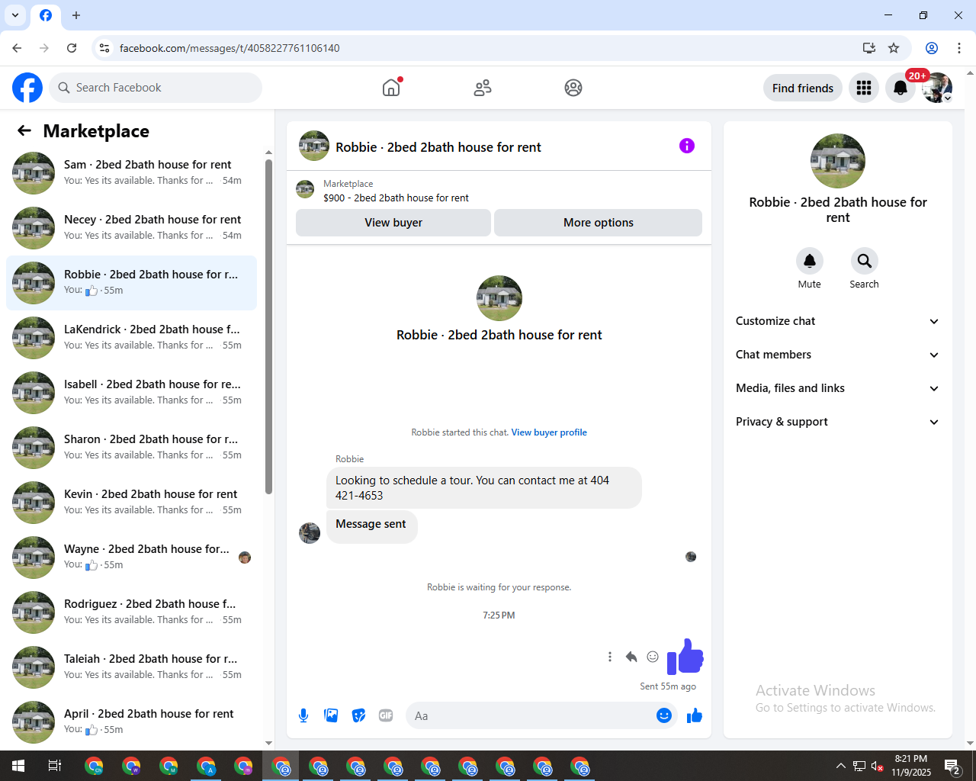Open Kevin's conversation
Screen dimensions: 976x781
(x=131, y=503)
